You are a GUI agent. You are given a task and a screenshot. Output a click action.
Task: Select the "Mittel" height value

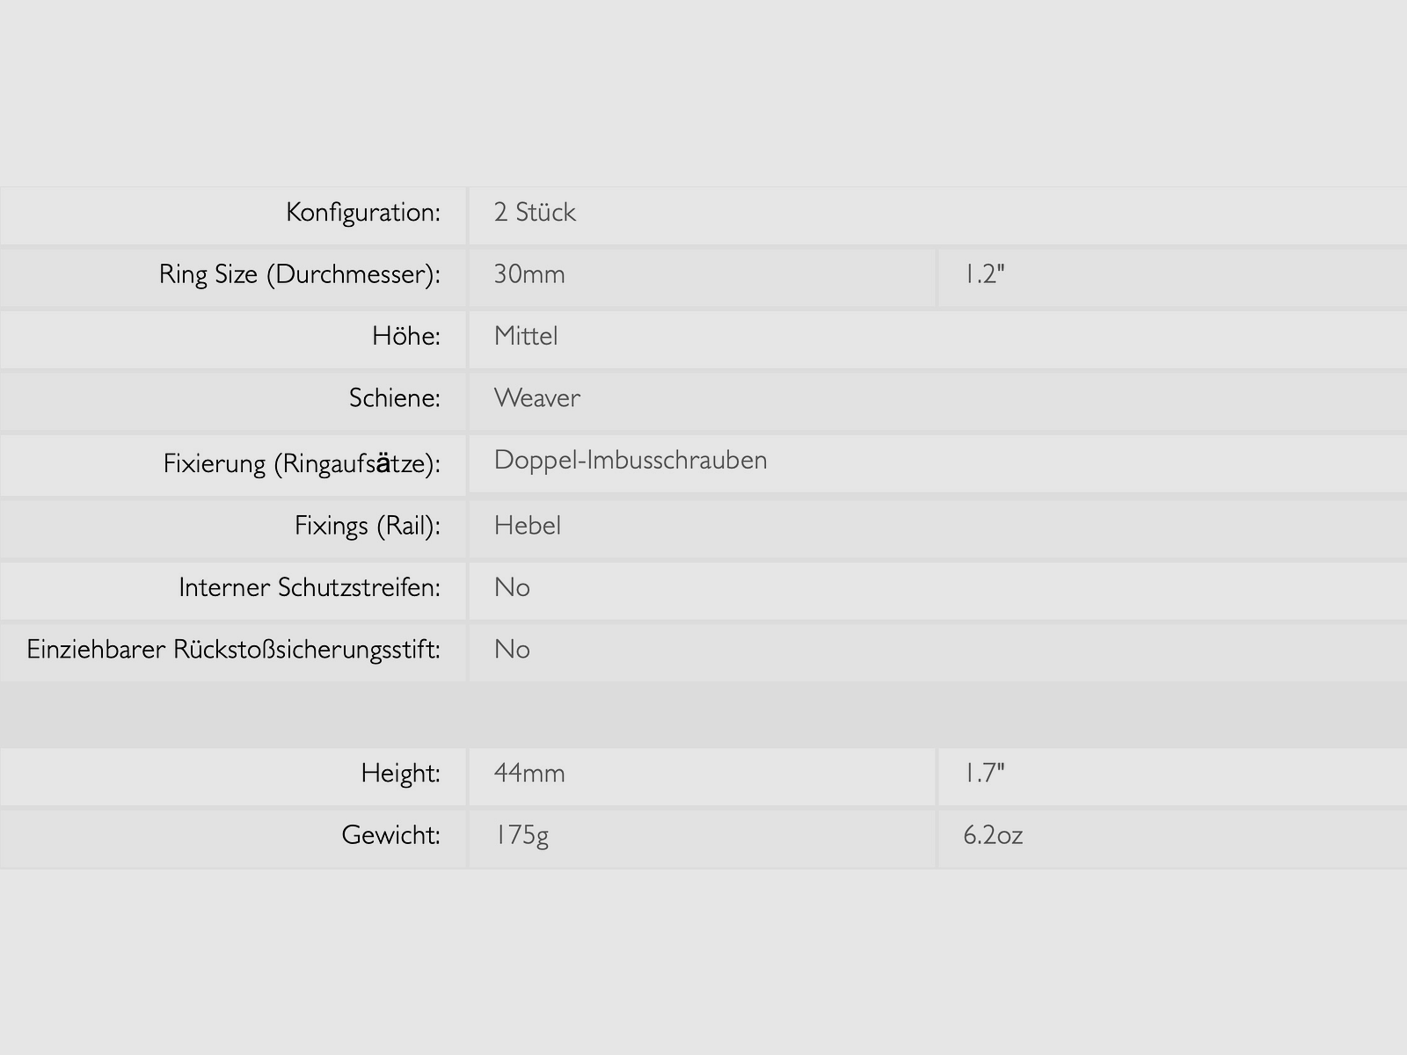[526, 337]
